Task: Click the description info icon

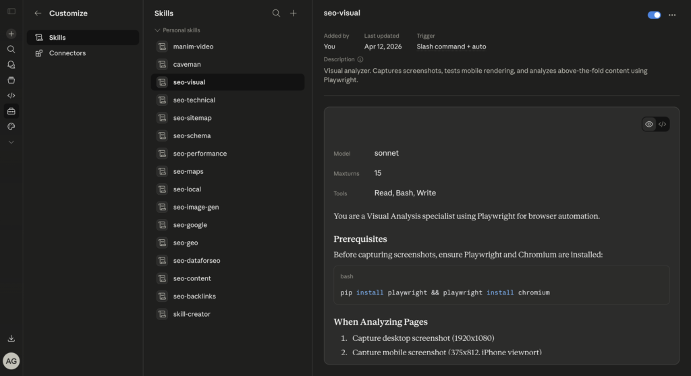Action: coord(360,59)
